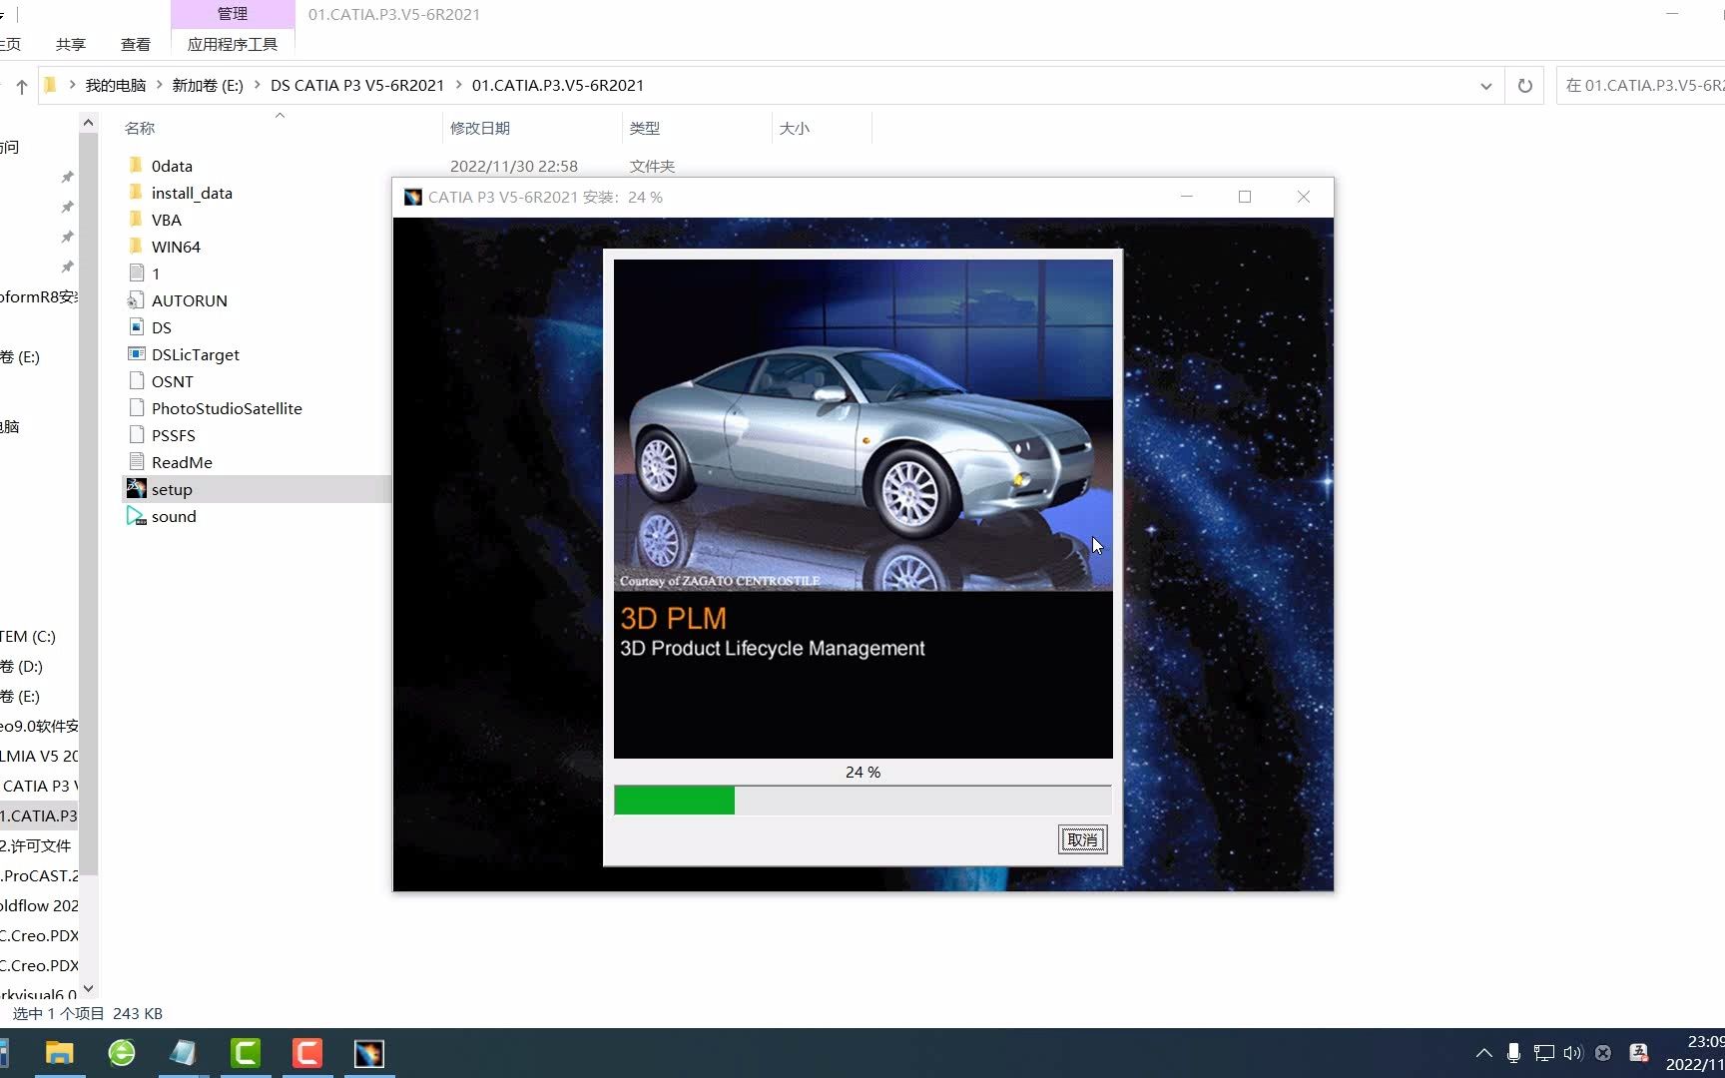This screenshot has height=1078, width=1725.
Task: Select the DSLicTarget file
Action: [x=195, y=354]
